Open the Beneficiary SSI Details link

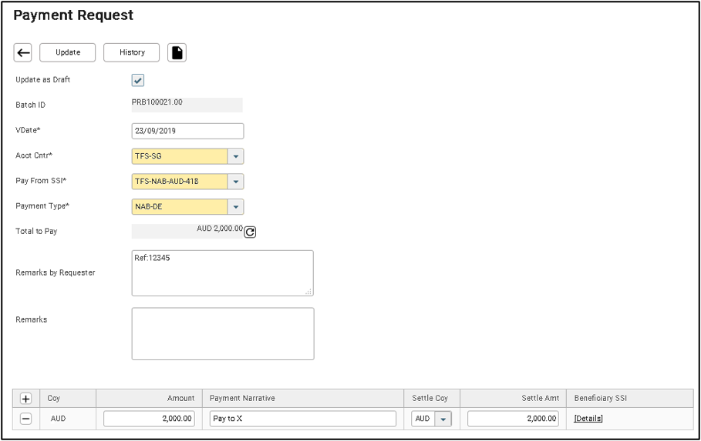588,419
